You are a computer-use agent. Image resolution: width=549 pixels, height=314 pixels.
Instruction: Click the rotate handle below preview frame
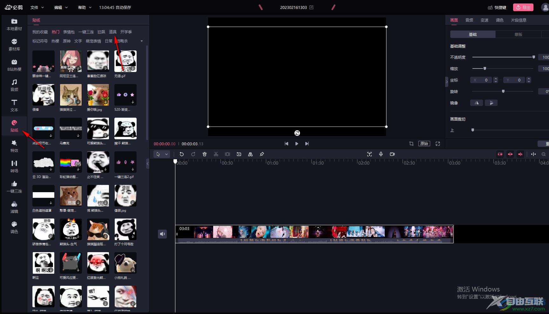[x=297, y=133]
